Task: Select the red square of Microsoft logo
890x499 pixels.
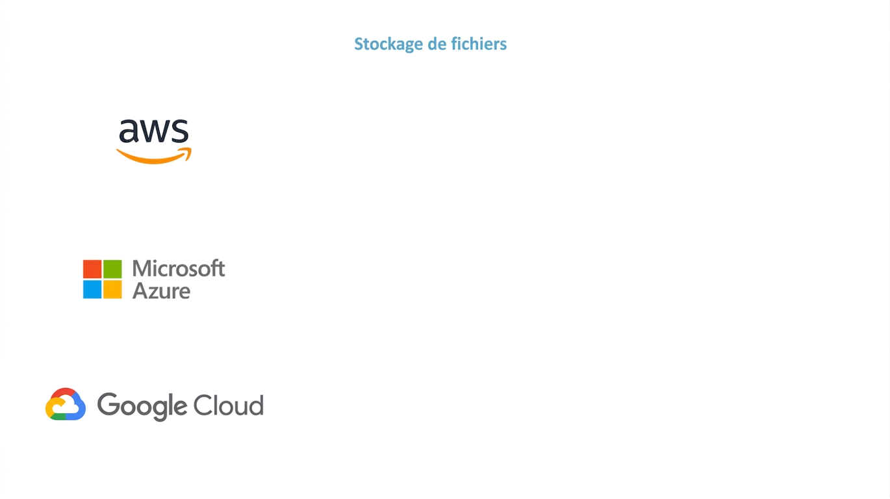Action: [92, 269]
